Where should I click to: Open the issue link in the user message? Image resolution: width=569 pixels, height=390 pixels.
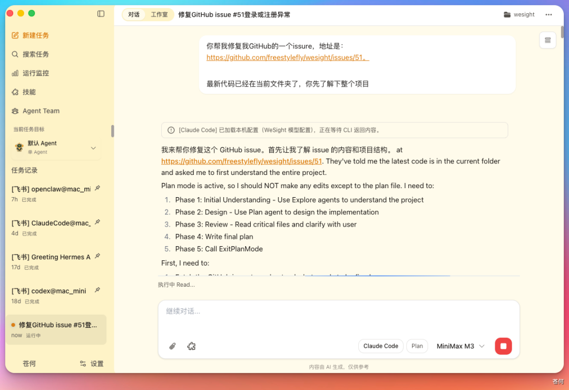click(288, 57)
